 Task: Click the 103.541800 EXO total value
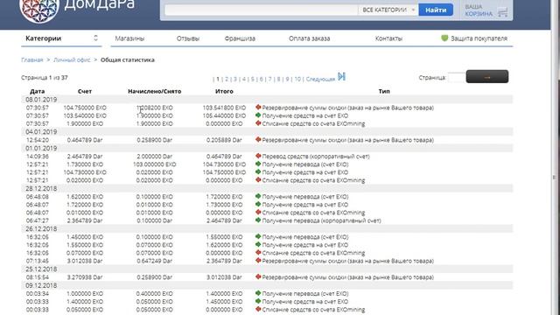(224, 108)
